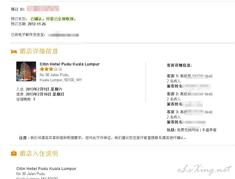Click the blurred email address after 已将电子邮件发送至
This screenshot has width=235, height=179.
click(63, 35)
